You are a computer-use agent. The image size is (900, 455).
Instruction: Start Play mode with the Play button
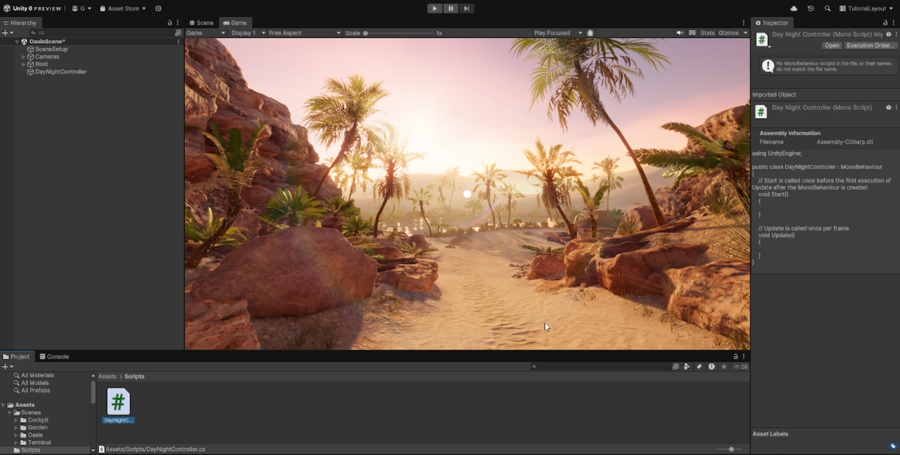(x=434, y=8)
